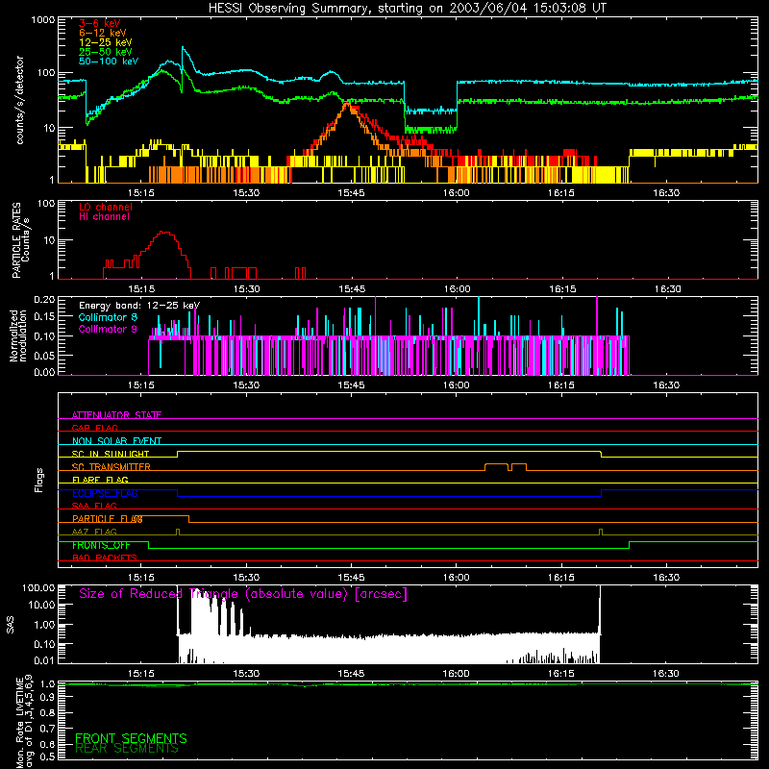Image resolution: width=769 pixels, height=769 pixels.
Task: Click the particle rate peak near 15:18
Action: pos(165,233)
